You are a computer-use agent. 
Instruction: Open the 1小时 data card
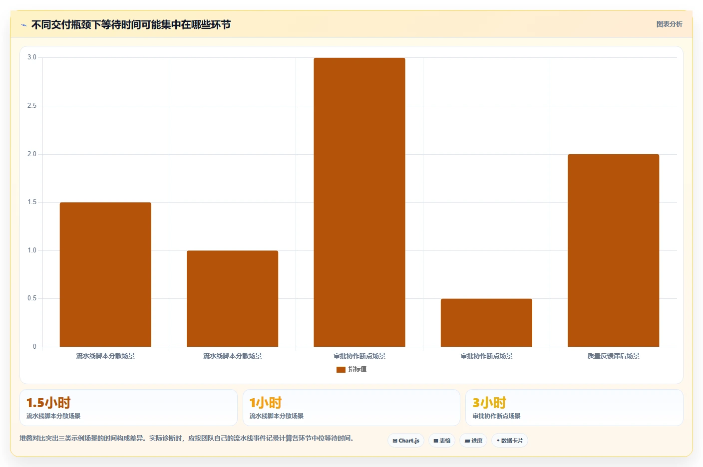coord(351,408)
